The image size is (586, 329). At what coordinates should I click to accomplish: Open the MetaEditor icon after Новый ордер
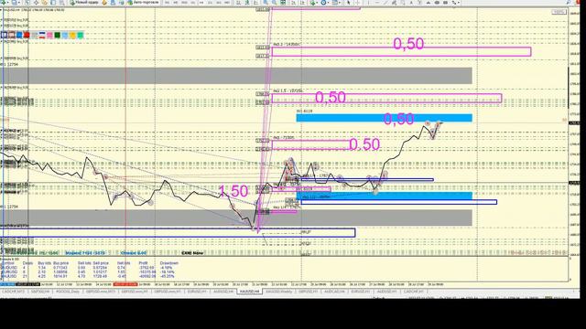104,2
